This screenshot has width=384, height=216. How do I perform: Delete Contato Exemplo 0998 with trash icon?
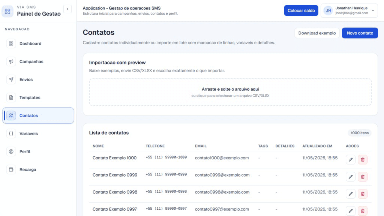click(x=363, y=194)
